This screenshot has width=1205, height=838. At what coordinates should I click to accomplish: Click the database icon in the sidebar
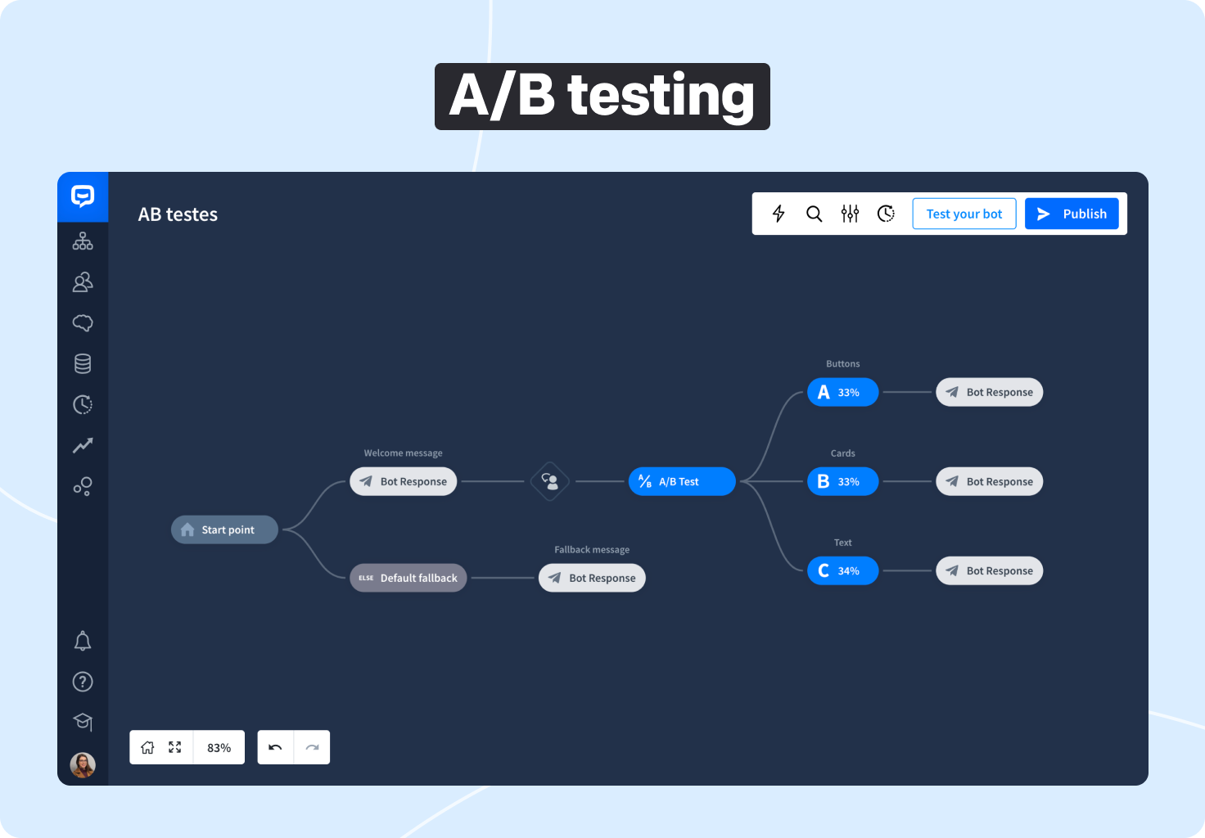click(82, 363)
